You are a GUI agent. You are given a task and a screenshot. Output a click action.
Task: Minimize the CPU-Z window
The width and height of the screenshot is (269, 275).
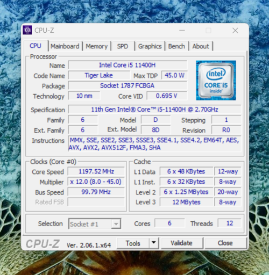(182, 31)
